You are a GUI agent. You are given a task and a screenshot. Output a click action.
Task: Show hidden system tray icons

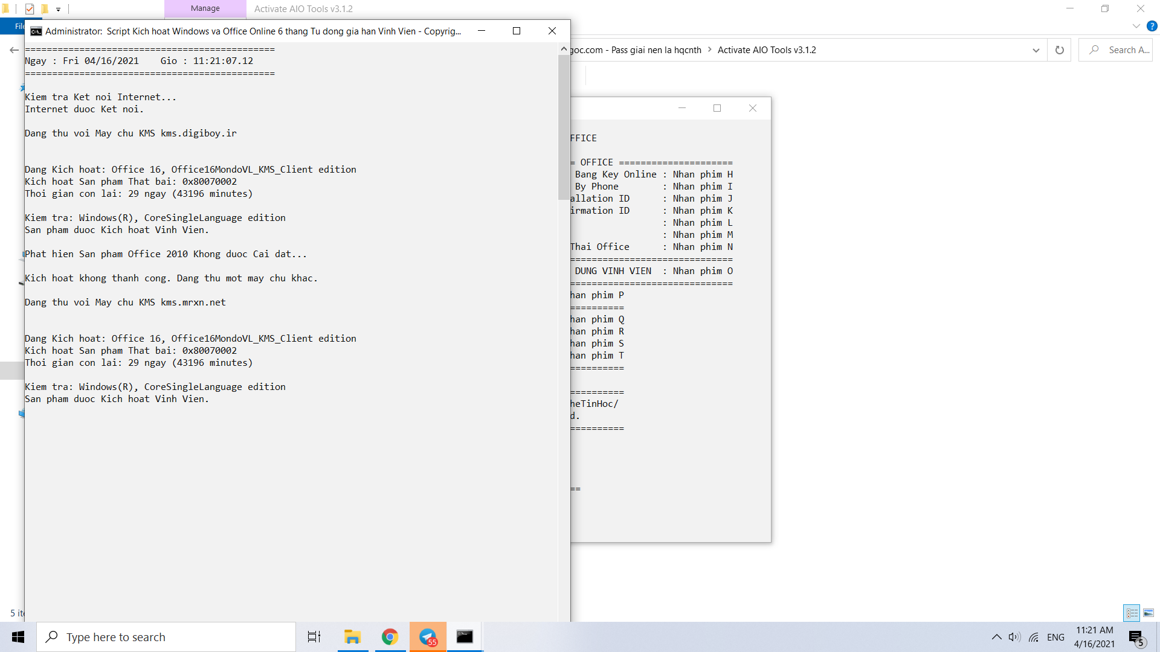(997, 637)
